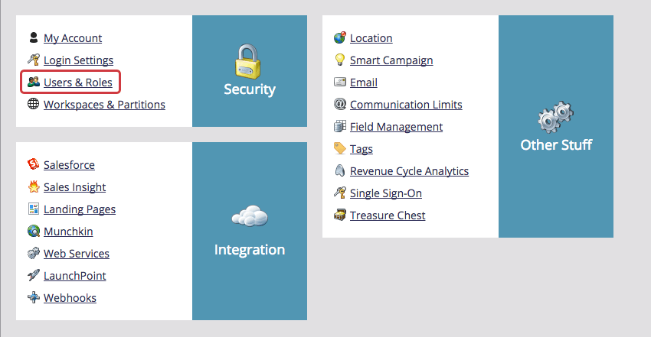Screen dimensions: 651x337
Task: Click the keys icon beside Login Settings
Action: 33,60
